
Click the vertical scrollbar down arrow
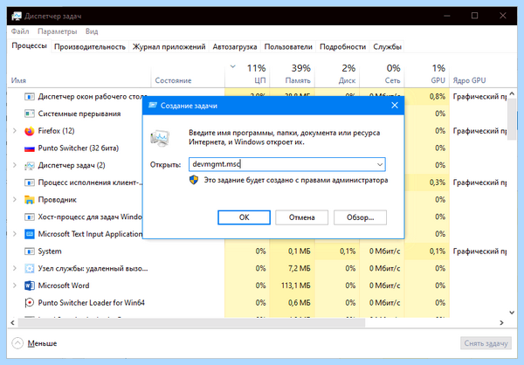512,313
